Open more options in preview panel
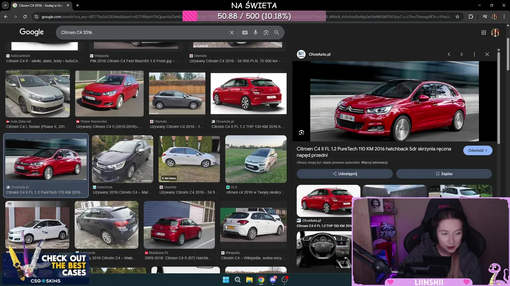510x286 pixels. pyautogui.click(x=474, y=54)
